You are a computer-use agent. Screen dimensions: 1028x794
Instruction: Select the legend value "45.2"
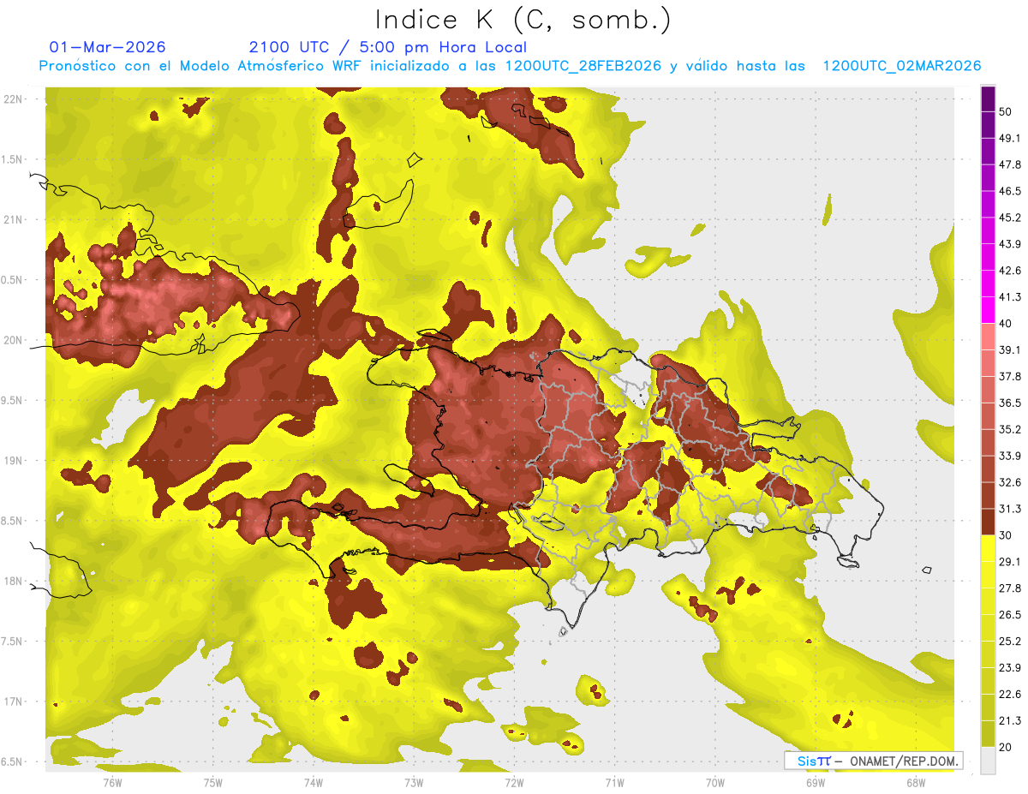[x=1009, y=218]
